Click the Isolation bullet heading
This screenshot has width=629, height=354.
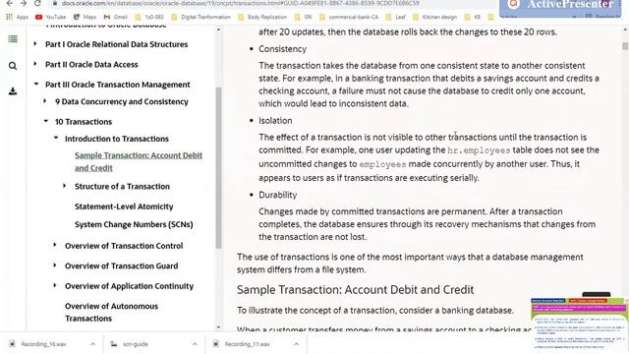coord(275,120)
